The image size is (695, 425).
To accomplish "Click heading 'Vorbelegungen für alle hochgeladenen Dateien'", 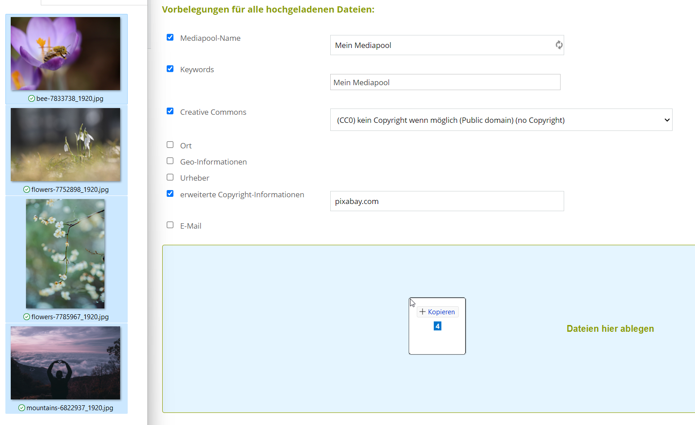I will pyautogui.click(x=268, y=9).
